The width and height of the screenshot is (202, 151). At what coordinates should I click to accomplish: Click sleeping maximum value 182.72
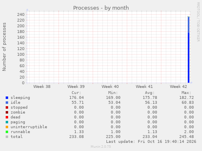point(187,98)
